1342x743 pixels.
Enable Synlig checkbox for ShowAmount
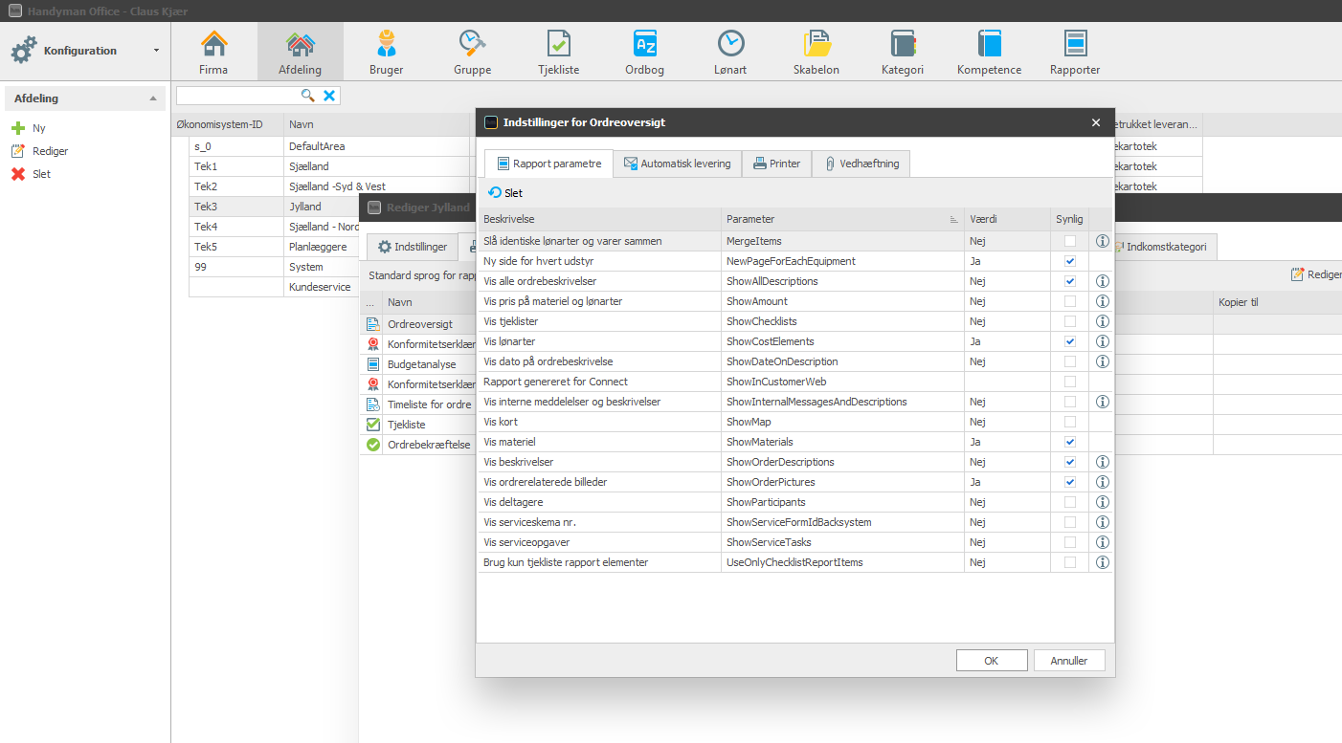1069,300
